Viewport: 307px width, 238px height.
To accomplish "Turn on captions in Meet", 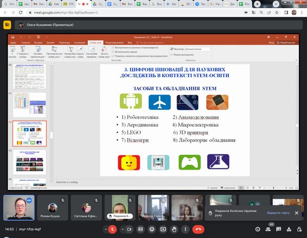I will point(141,230).
